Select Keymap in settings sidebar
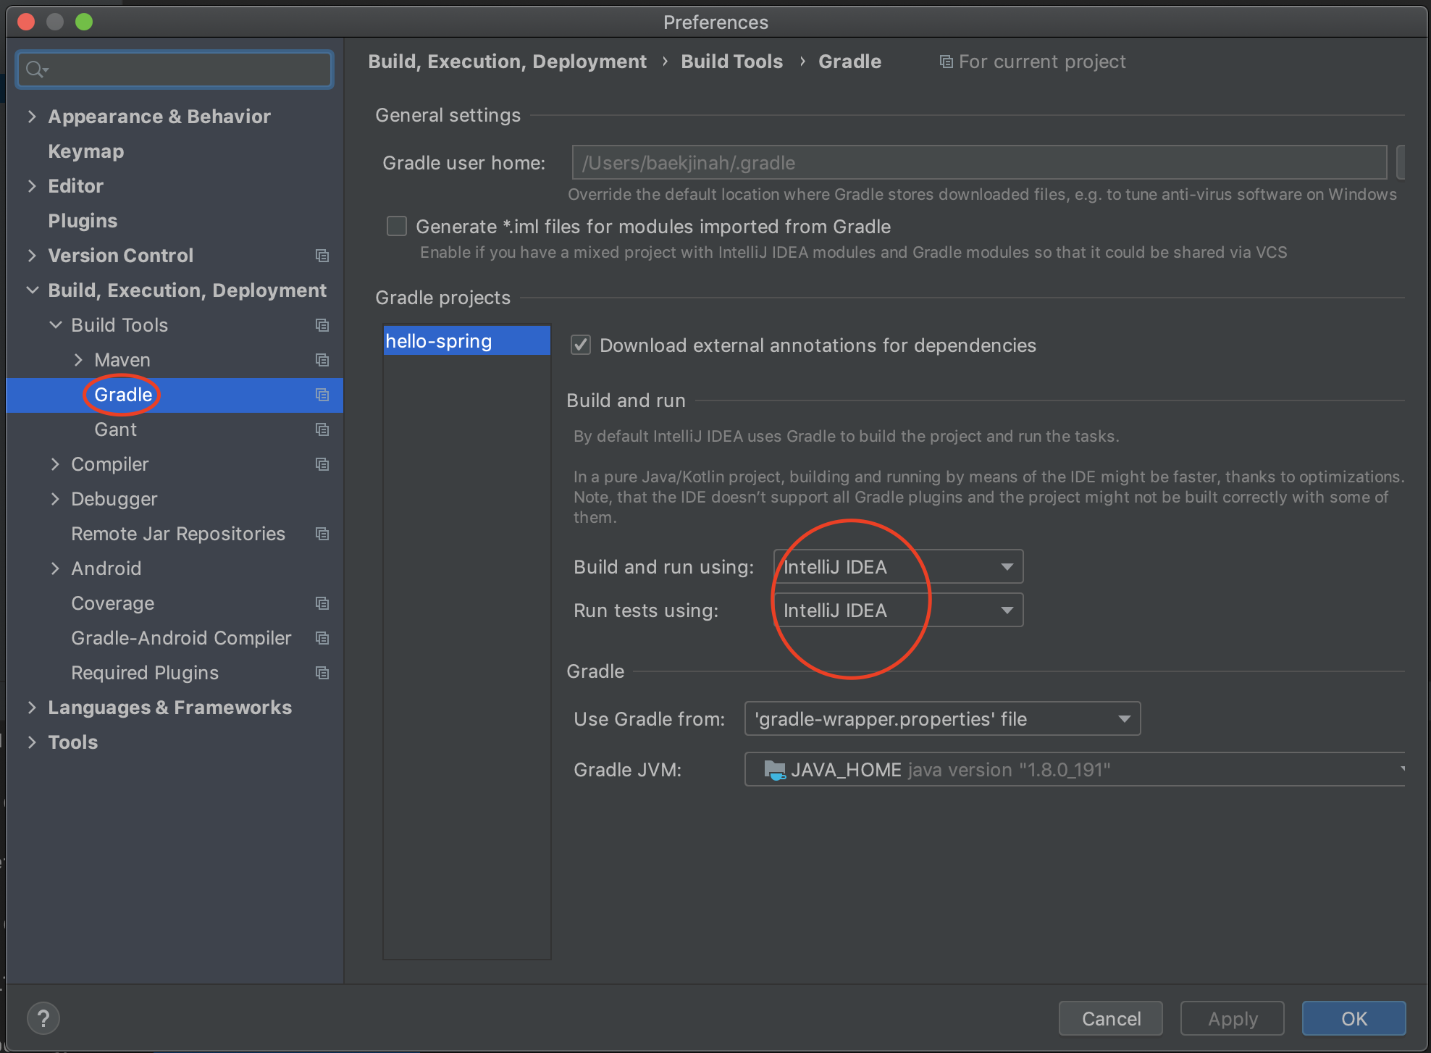This screenshot has width=1431, height=1053. click(85, 151)
